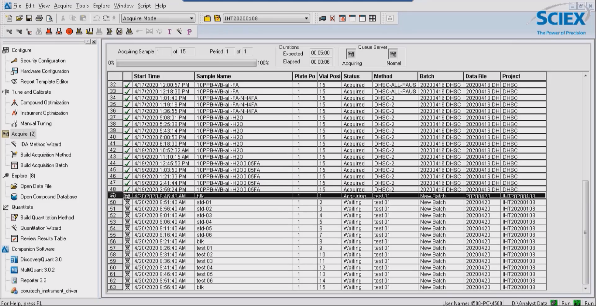This screenshot has height=306, width=596.
Task: Click the hourglass icon in second toolbar
Action: (x=119, y=31)
